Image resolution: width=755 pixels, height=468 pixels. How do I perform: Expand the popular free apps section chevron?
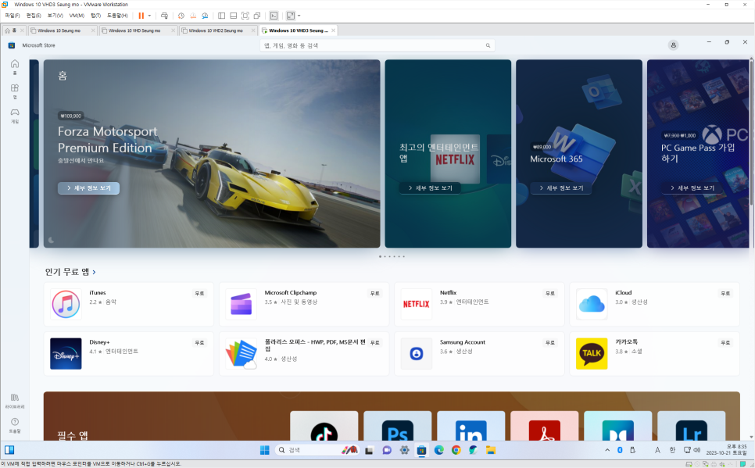(x=94, y=272)
